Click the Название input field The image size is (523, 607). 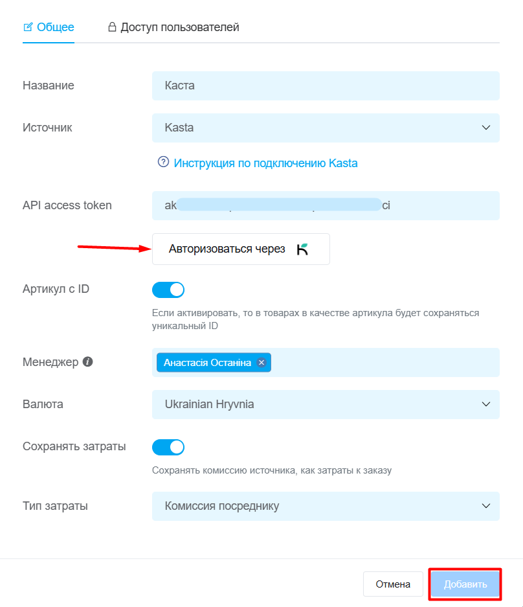[326, 86]
